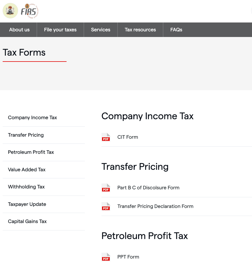Open Taxpayer Update sidebar item
The width and height of the screenshot is (252, 263).
tap(27, 204)
